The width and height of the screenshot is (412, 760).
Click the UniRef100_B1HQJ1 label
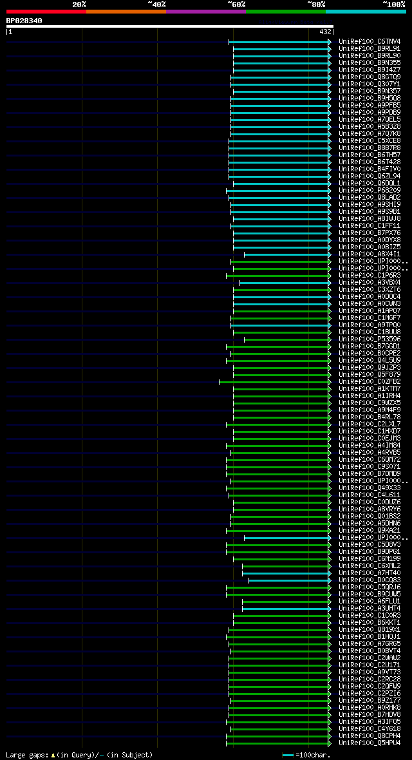370,637
